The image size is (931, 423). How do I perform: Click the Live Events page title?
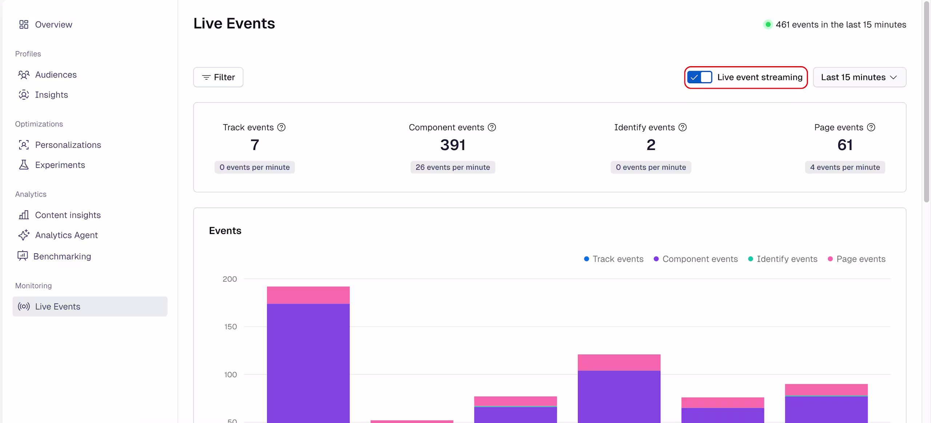pyautogui.click(x=234, y=23)
